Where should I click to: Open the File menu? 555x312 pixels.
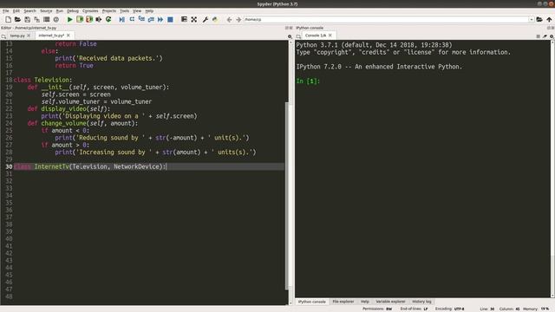[x=6, y=11]
